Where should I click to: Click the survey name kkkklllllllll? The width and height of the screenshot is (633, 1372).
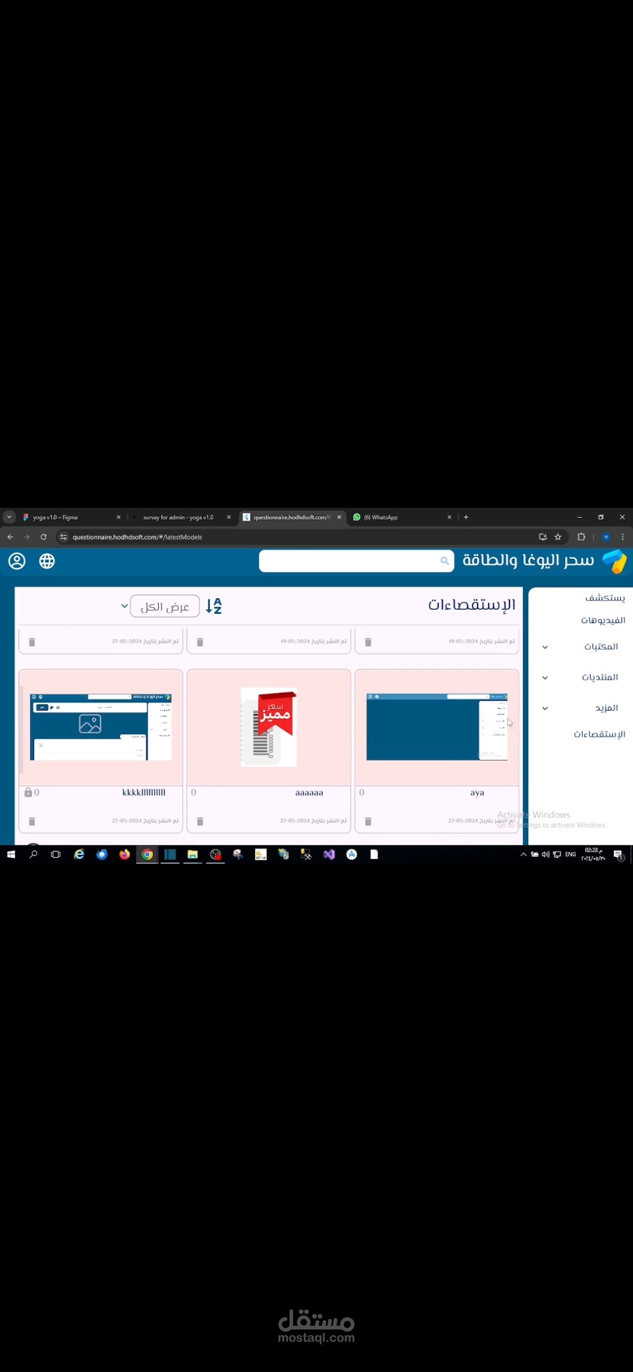point(144,792)
